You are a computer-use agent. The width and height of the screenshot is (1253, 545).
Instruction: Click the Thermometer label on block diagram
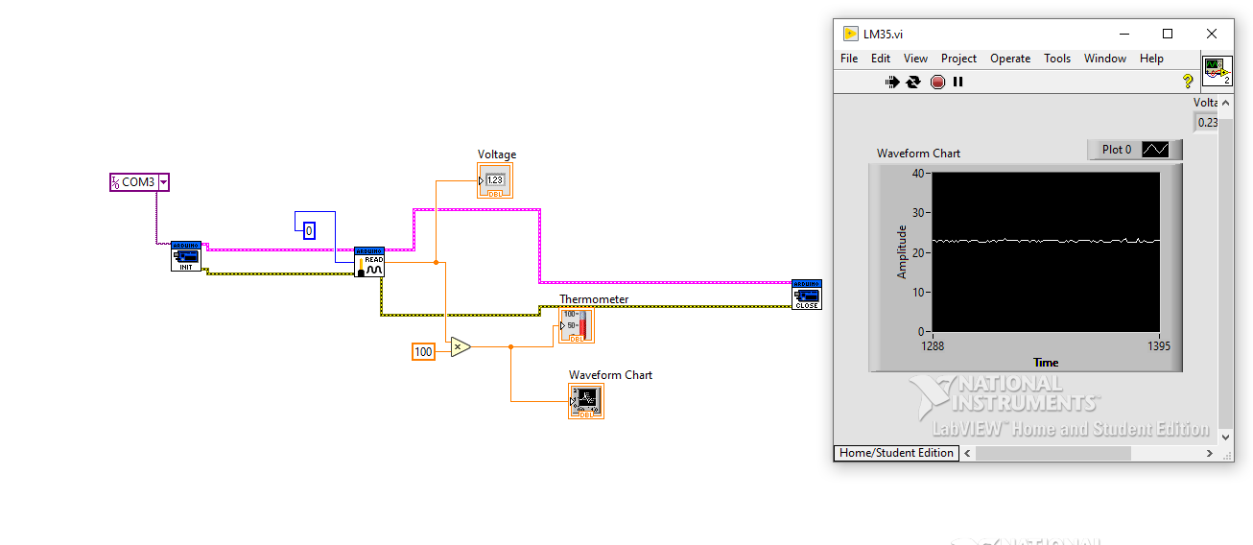(x=594, y=299)
